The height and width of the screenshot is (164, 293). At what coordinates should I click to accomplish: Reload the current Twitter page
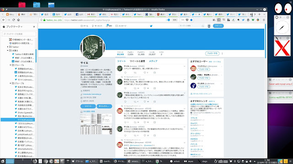(13, 20)
